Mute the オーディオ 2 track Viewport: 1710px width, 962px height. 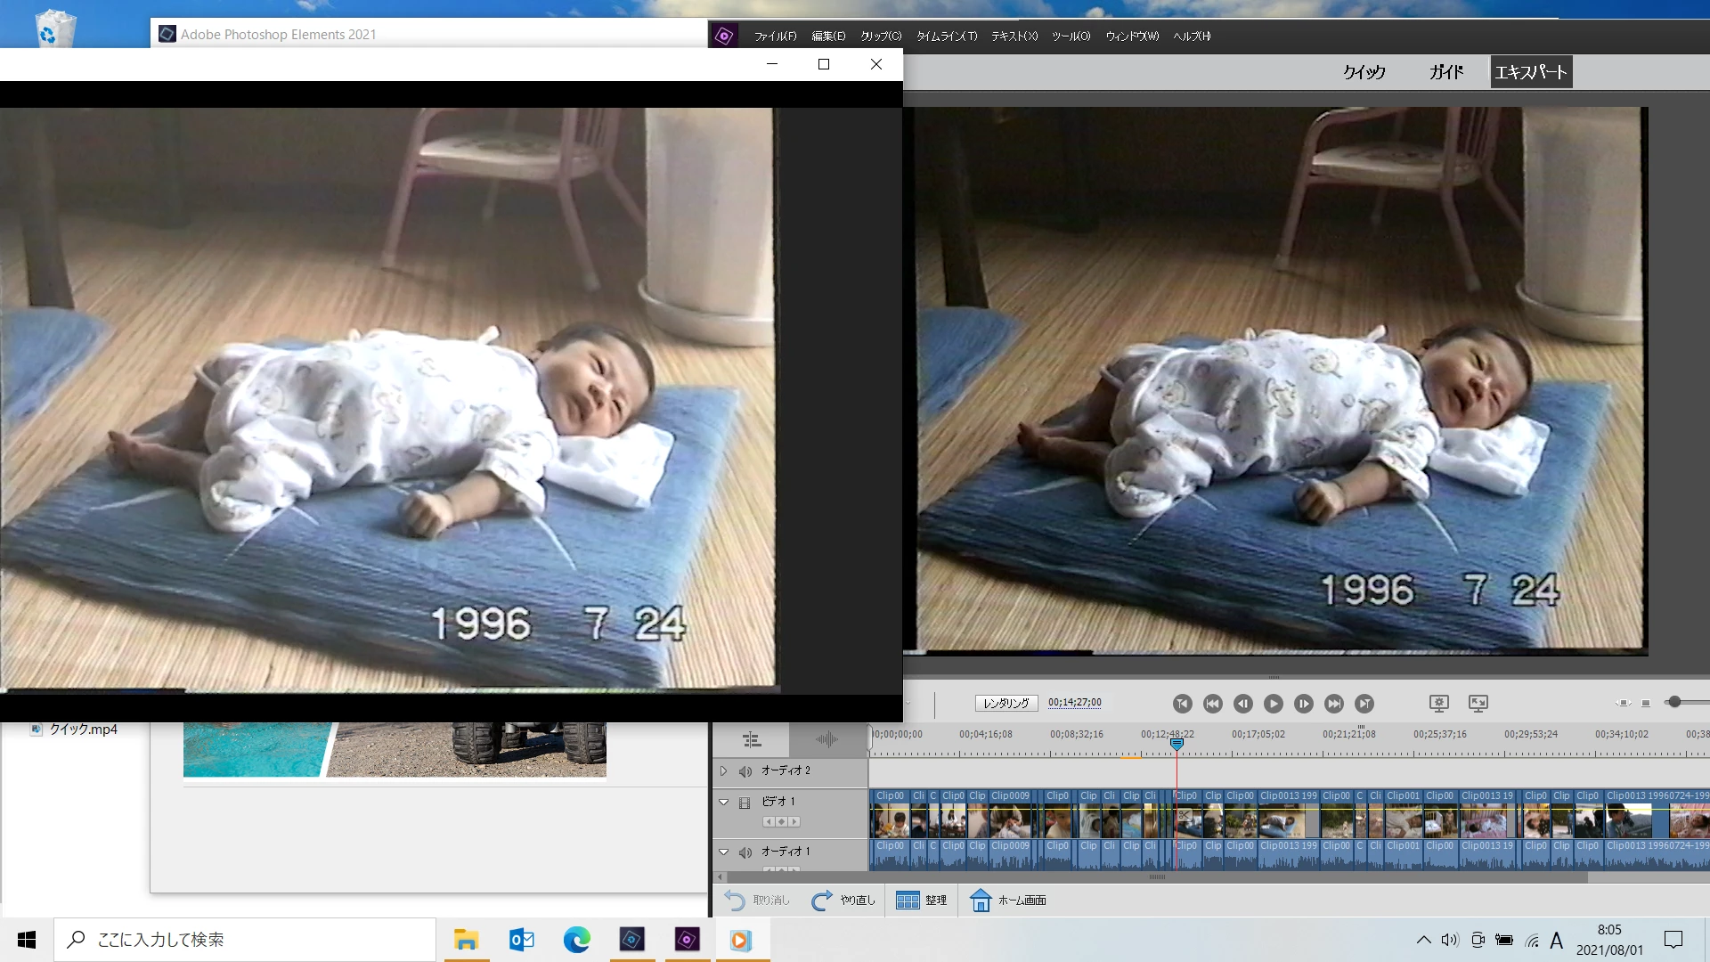pos(745,771)
